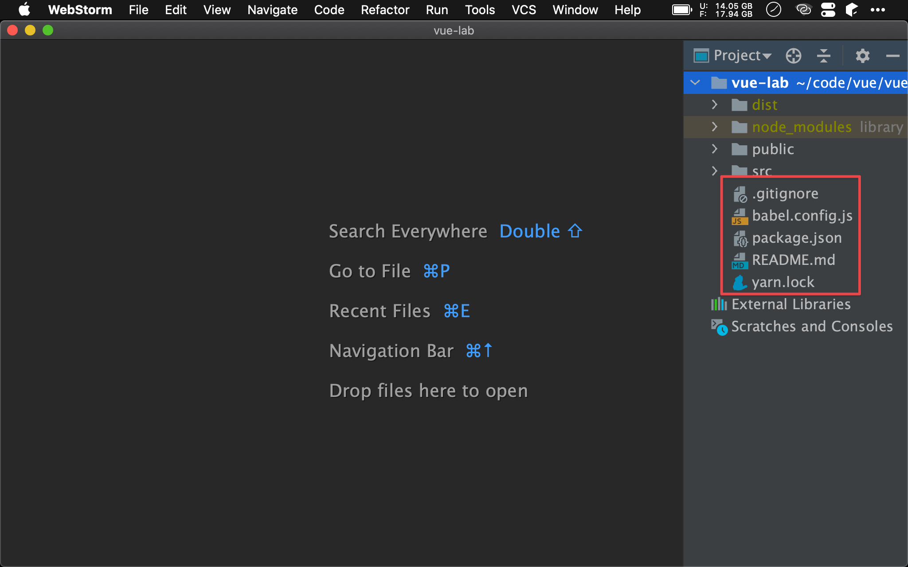This screenshot has width=908, height=567.
Task: Select External Libraries label
Action: point(791,304)
